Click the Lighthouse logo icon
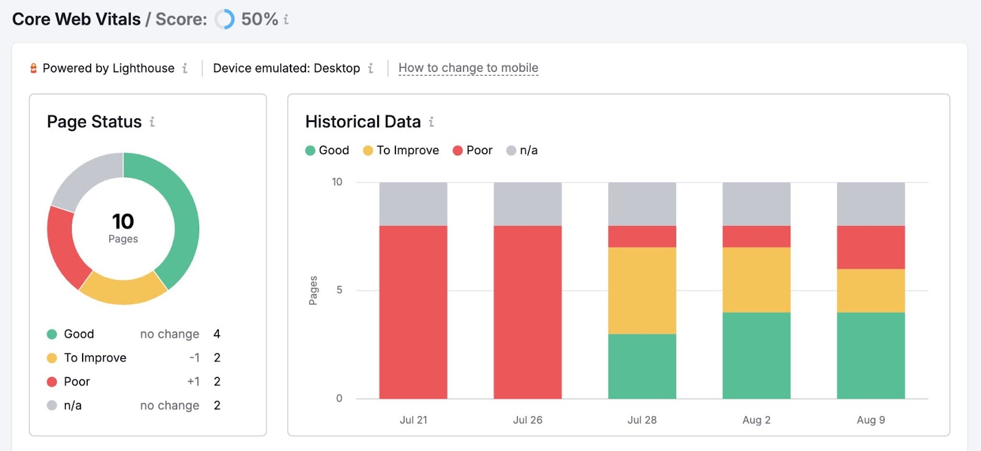981x451 pixels. (x=34, y=68)
